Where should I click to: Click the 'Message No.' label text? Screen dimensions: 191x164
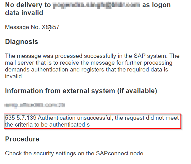[23, 27]
